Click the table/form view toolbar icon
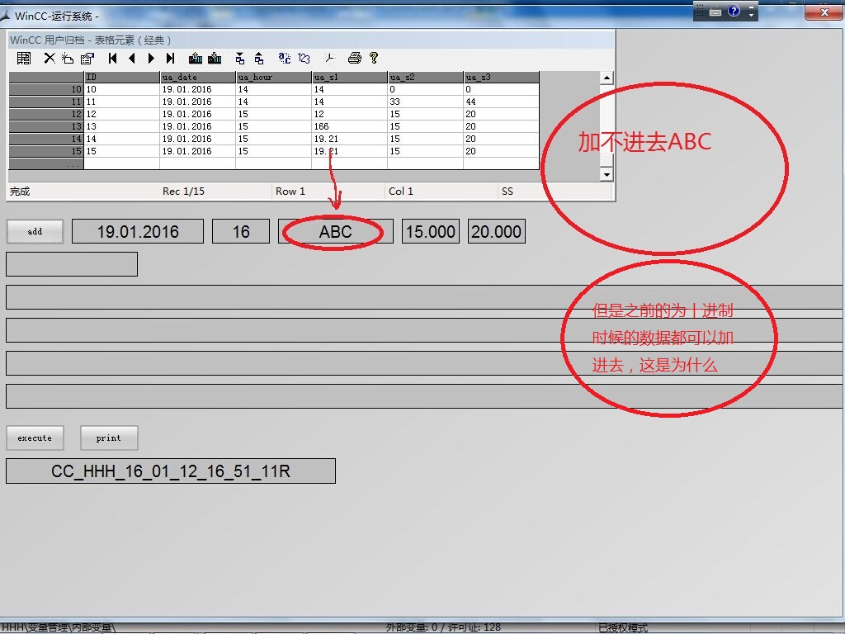 coord(24,59)
